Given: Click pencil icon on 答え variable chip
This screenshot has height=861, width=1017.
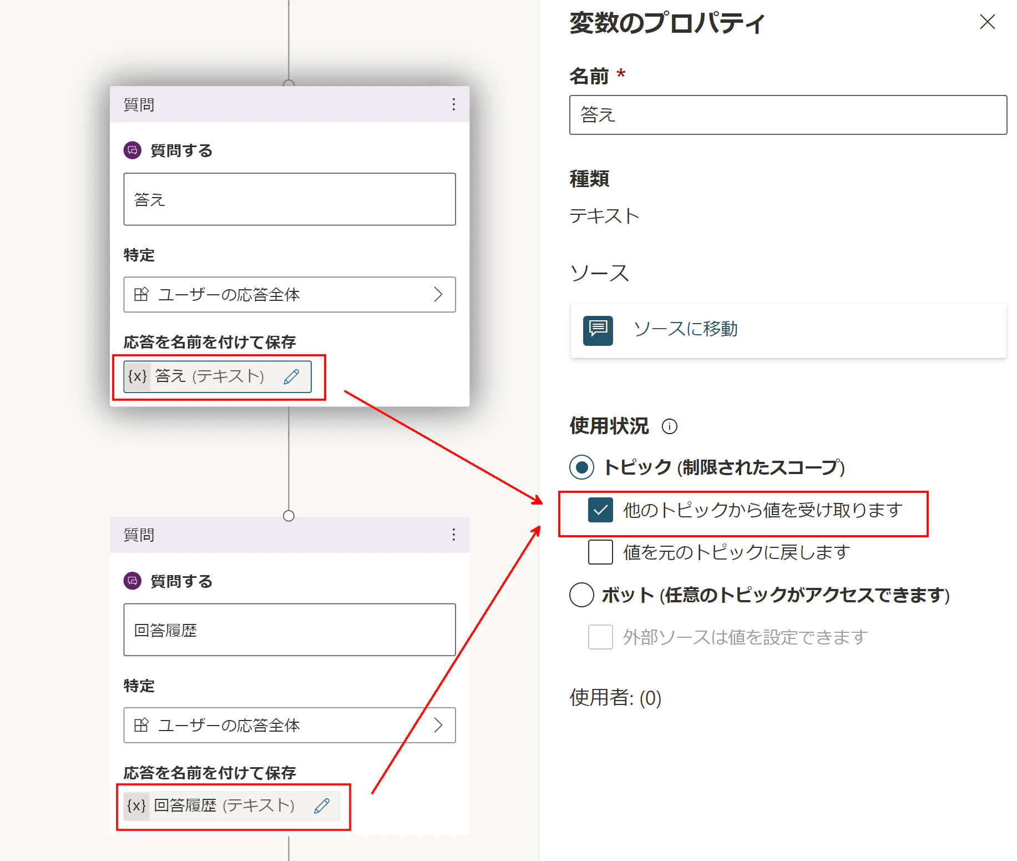Looking at the screenshot, I should point(292,376).
